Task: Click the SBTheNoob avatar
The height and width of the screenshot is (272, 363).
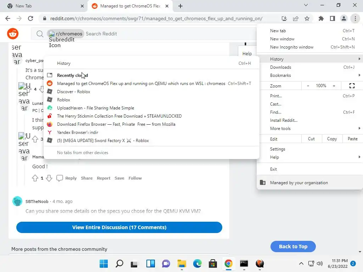Action: click(x=17, y=201)
